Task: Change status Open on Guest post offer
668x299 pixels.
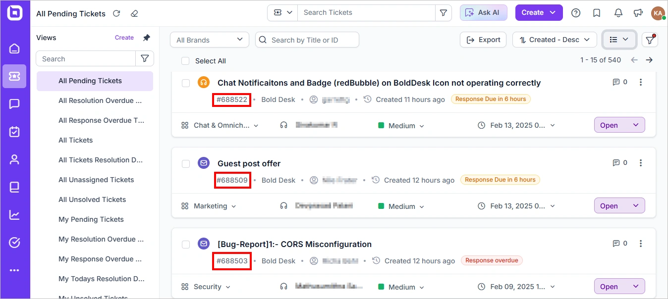Action: tap(619, 206)
